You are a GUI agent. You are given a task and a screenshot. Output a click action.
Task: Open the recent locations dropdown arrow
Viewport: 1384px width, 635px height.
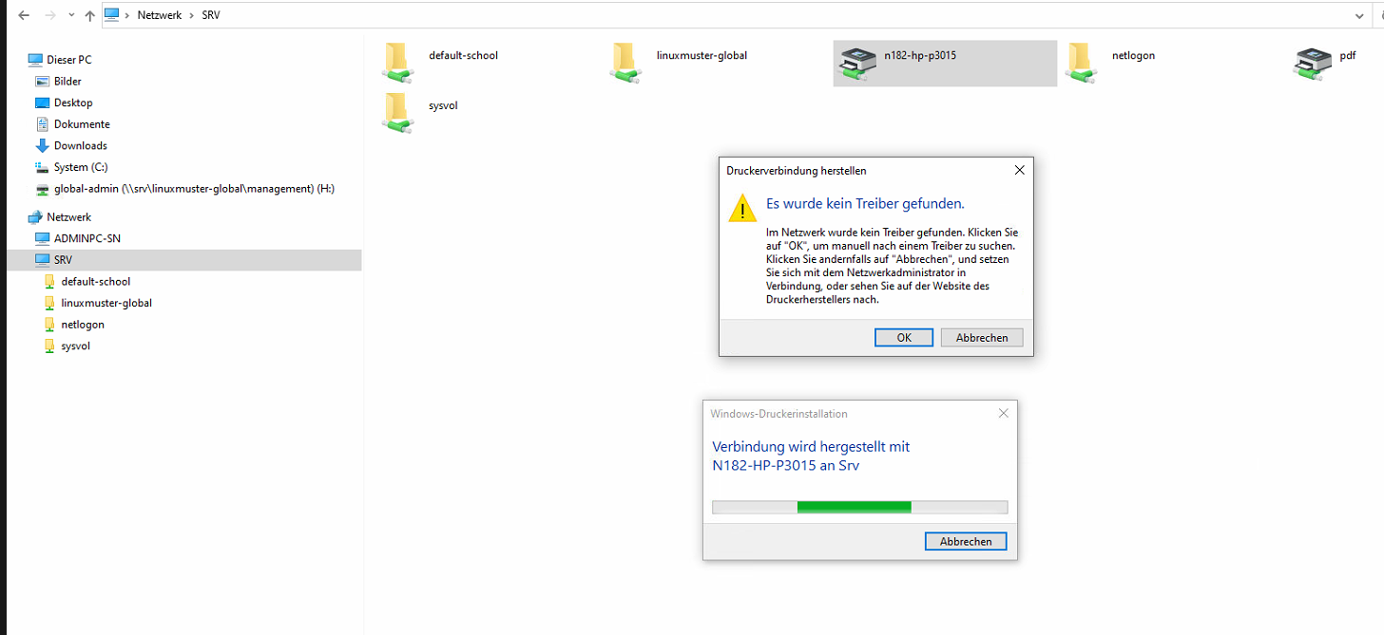(71, 16)
